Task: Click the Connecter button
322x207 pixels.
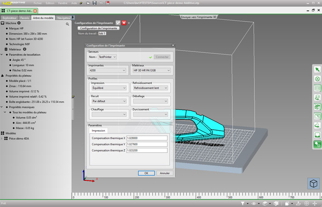Action: [162, 57]
